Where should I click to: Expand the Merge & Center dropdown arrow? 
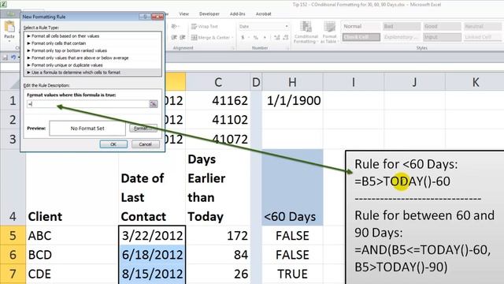[232, 37]
